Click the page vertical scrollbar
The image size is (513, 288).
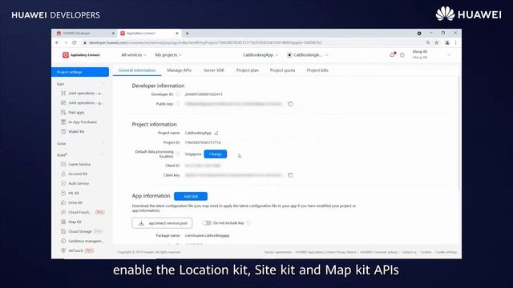pyautogui.click(x=458, y=134)
